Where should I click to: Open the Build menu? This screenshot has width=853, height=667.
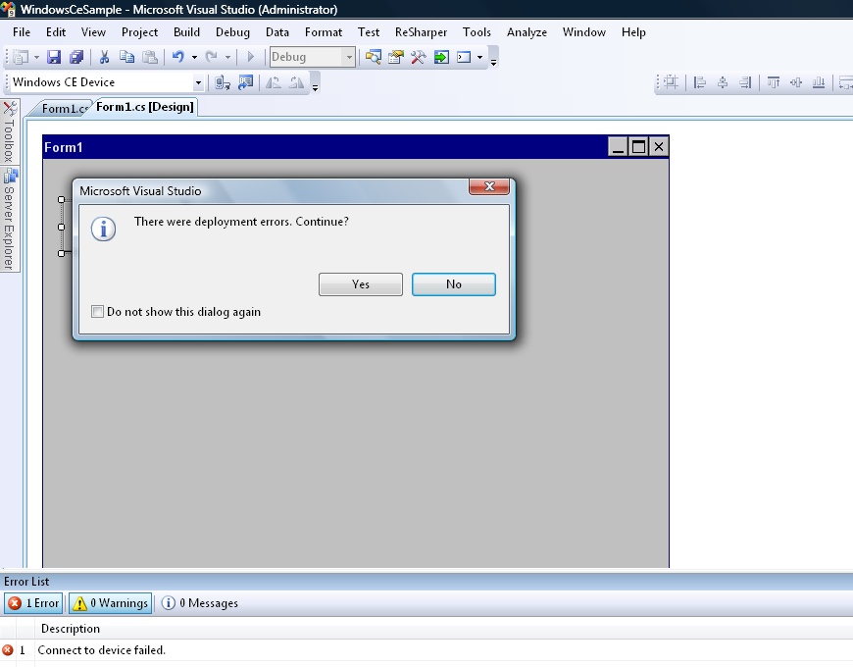(186, 32)
